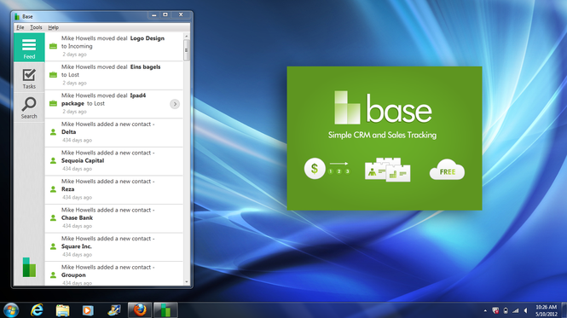Screen dimensions: 567x318
Task: Open the Square Inc. contact
Action: (x=76, y=246)
